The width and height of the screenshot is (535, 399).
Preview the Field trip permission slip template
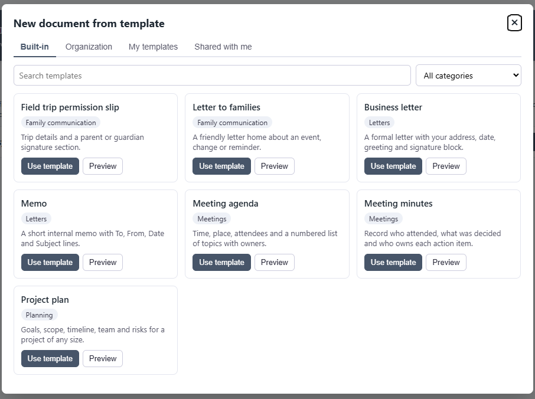click(103, 166)
